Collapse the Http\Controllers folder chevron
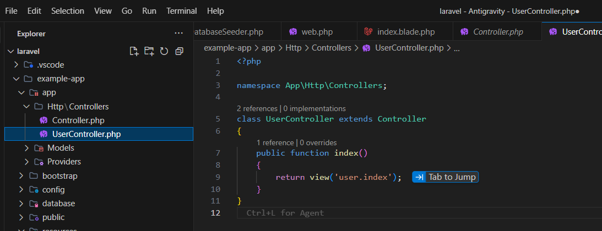Viewport: 602px width, 231px height. click(x=26, y=106)
